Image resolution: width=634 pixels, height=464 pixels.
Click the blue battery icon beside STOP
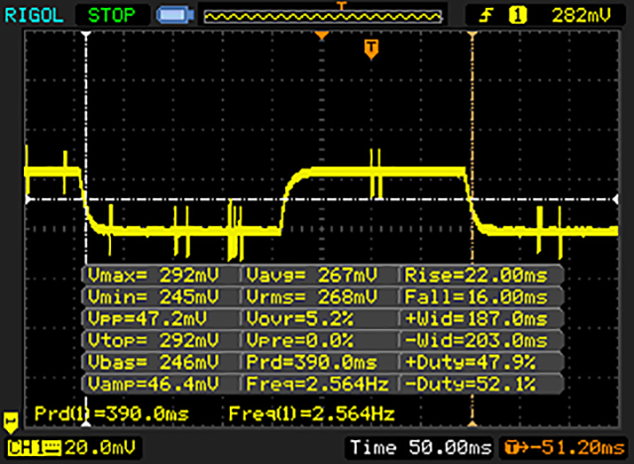[171, 15]
